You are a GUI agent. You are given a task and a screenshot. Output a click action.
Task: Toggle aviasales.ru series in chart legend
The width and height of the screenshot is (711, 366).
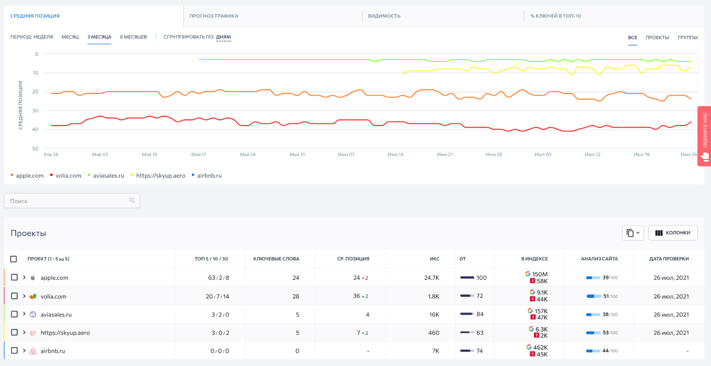106,176
